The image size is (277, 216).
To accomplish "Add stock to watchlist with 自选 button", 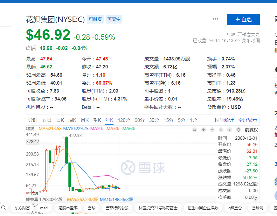I will coord(243,19).
